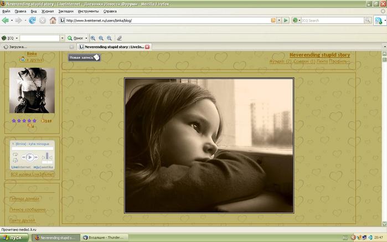Open the Инструменты menu
The image size is (387, 242).
pos(89,12)
